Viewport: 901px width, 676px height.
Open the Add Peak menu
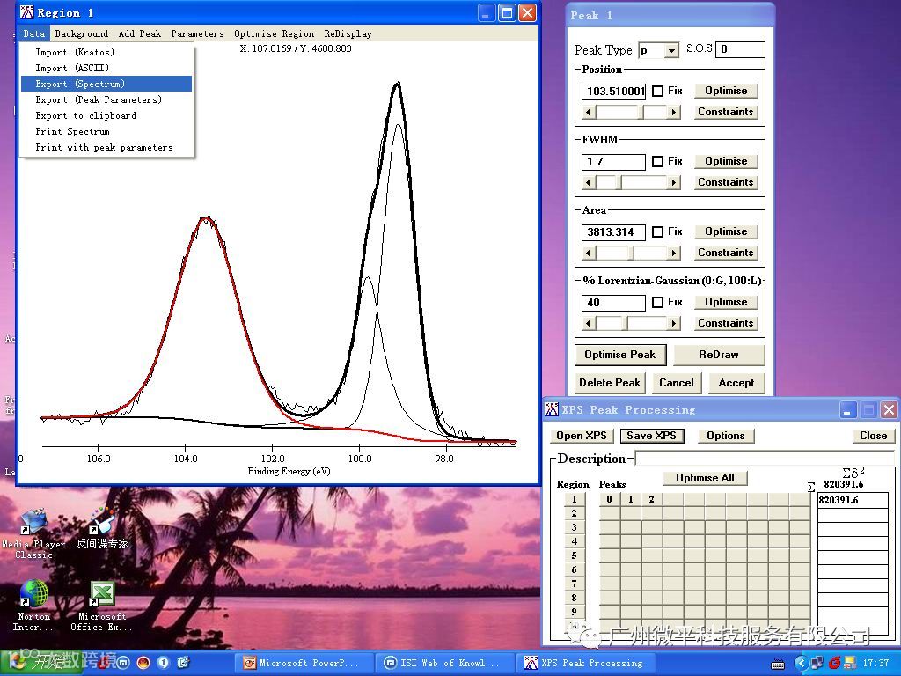coord(140,33)
